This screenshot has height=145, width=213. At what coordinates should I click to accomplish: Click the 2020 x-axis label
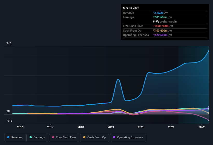(141, 127)
